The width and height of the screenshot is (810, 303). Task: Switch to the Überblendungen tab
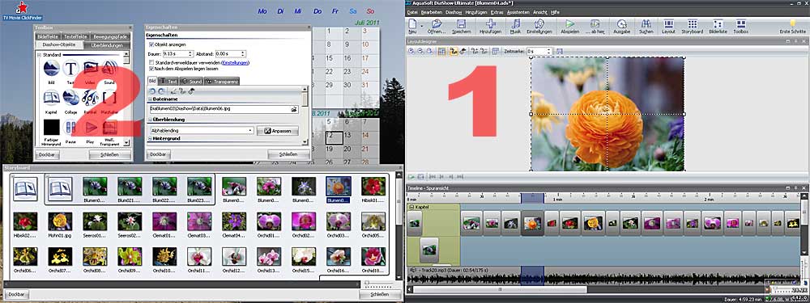tap(106, 44)
